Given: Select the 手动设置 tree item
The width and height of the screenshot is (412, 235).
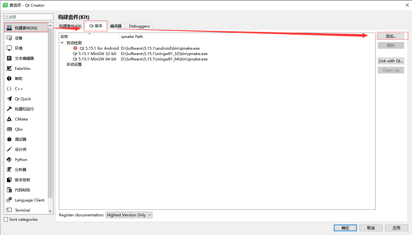Looking at the screenshot, I should pos(74,65).
